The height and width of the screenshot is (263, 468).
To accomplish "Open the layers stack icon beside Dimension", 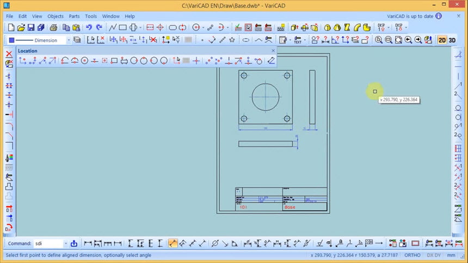I will (x=77, y=40).
